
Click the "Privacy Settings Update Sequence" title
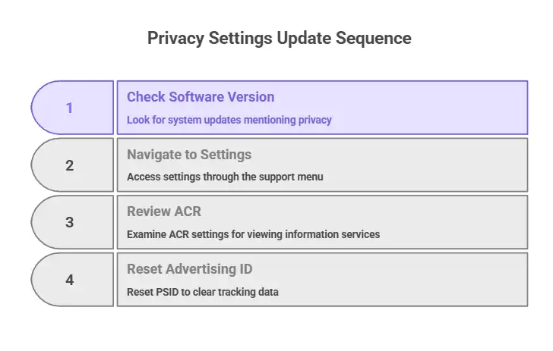click(x=280, y=38)
